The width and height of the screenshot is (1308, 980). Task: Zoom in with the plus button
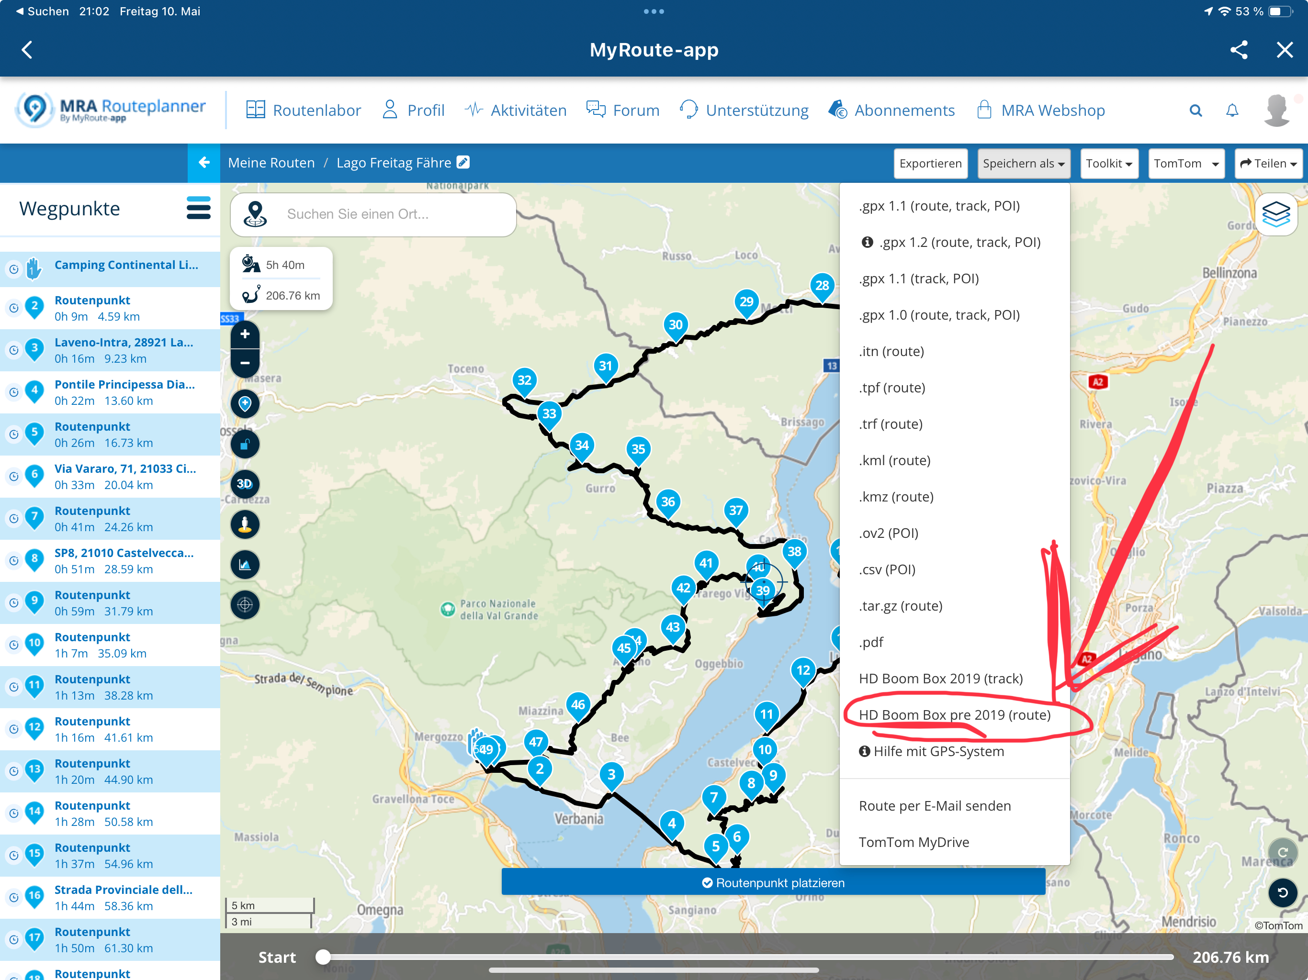(x=244, y=334)
